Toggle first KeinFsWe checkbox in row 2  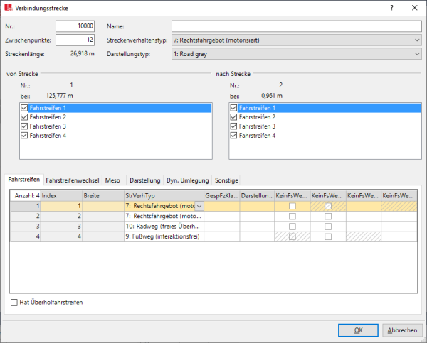(x=292, y=215)
